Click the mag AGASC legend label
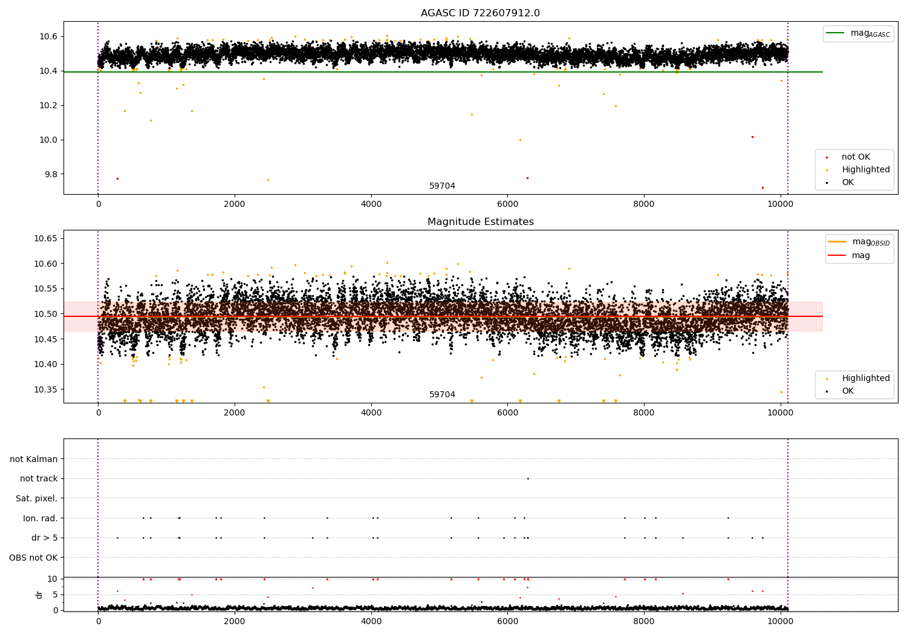The width and height of the screenshot is (907, 635). point(870,33)
